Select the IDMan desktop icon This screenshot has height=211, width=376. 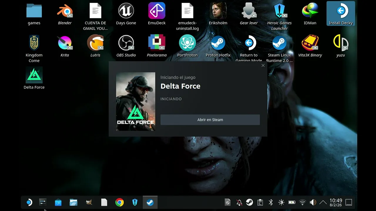pos(310,14)
